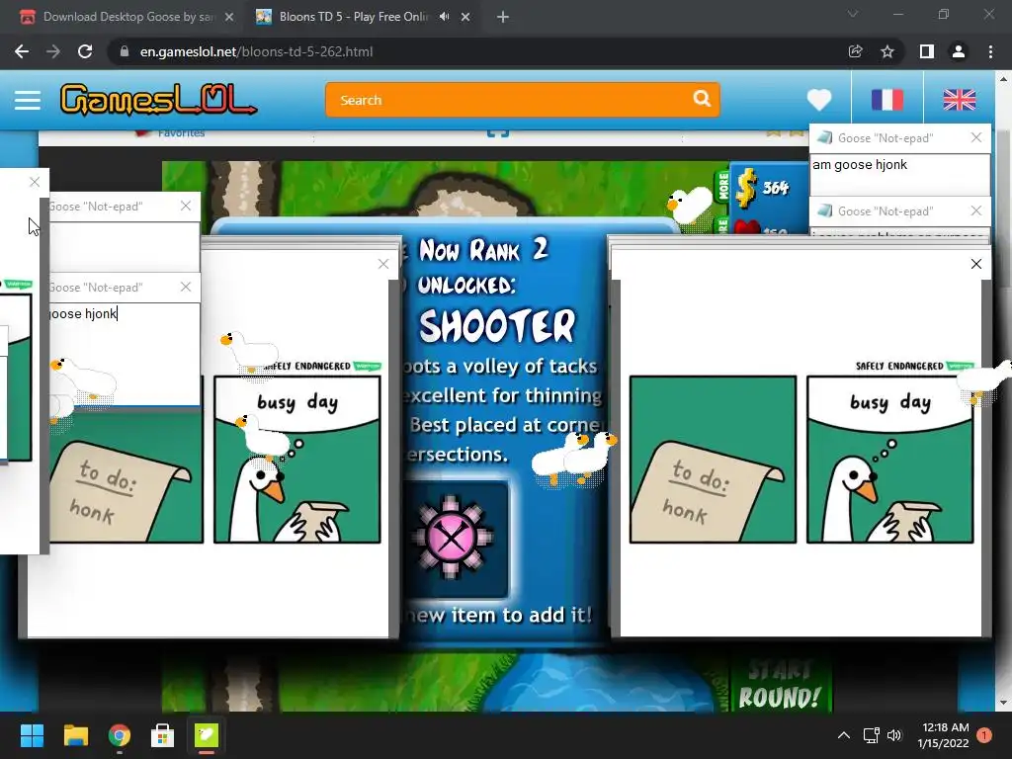Click the address bar URL
1012x759 pixels.
tap(256, 51)
